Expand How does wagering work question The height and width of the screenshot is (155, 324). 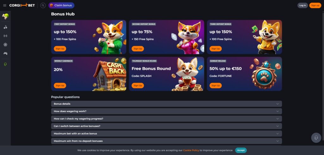coord(166,111)
